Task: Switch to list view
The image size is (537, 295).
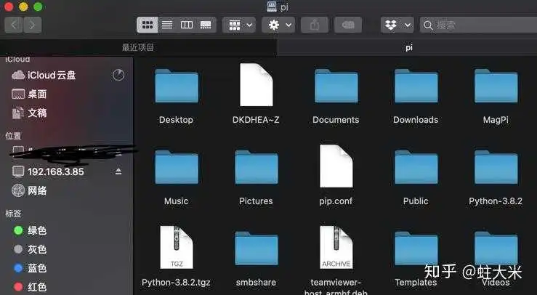Action: click(167, 25)
